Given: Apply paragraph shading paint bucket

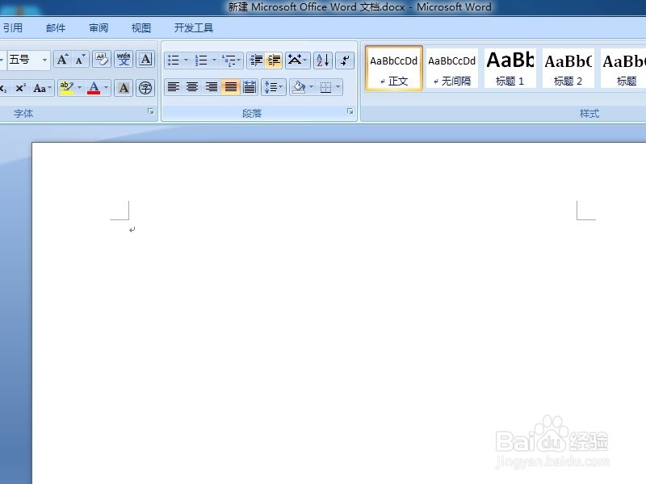Looking at the screenshot, I should click(x=299, y=87).
